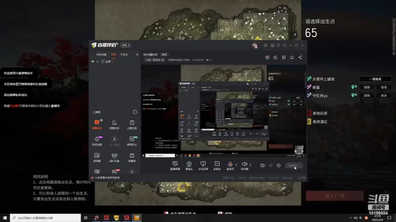The height and width of the screenshot is (222, 396).
Task: Select yellow highlighted spawn area on game map
Action: coord(183,187)
